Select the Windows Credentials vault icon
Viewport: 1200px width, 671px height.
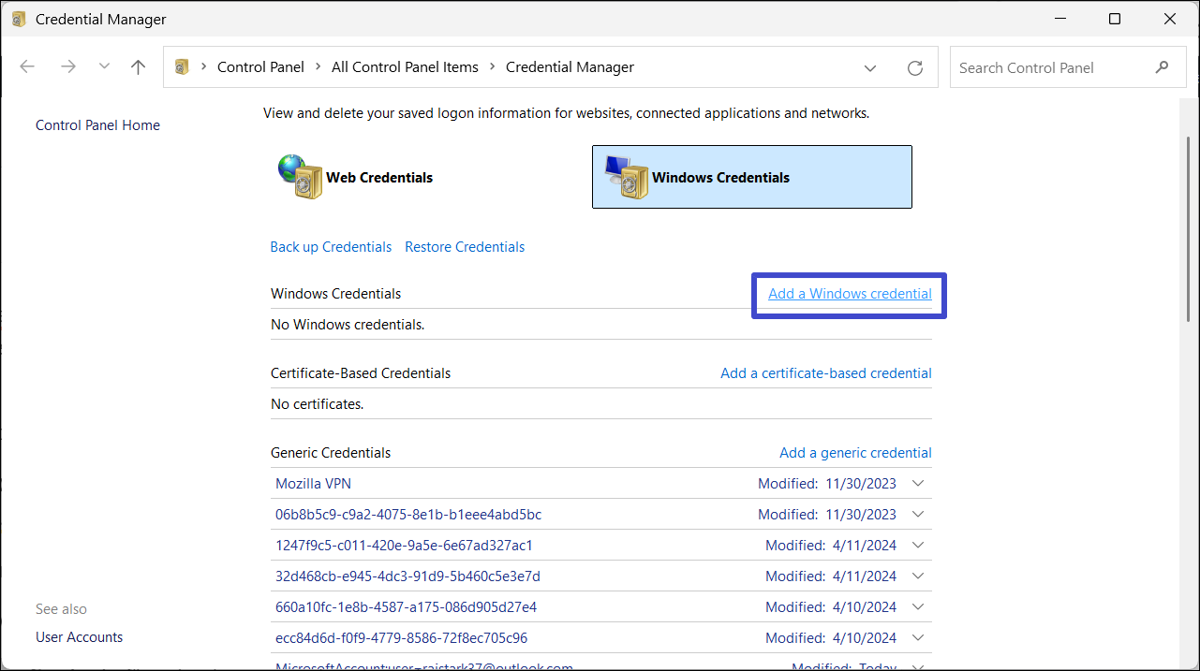click(x=627, y=177)
